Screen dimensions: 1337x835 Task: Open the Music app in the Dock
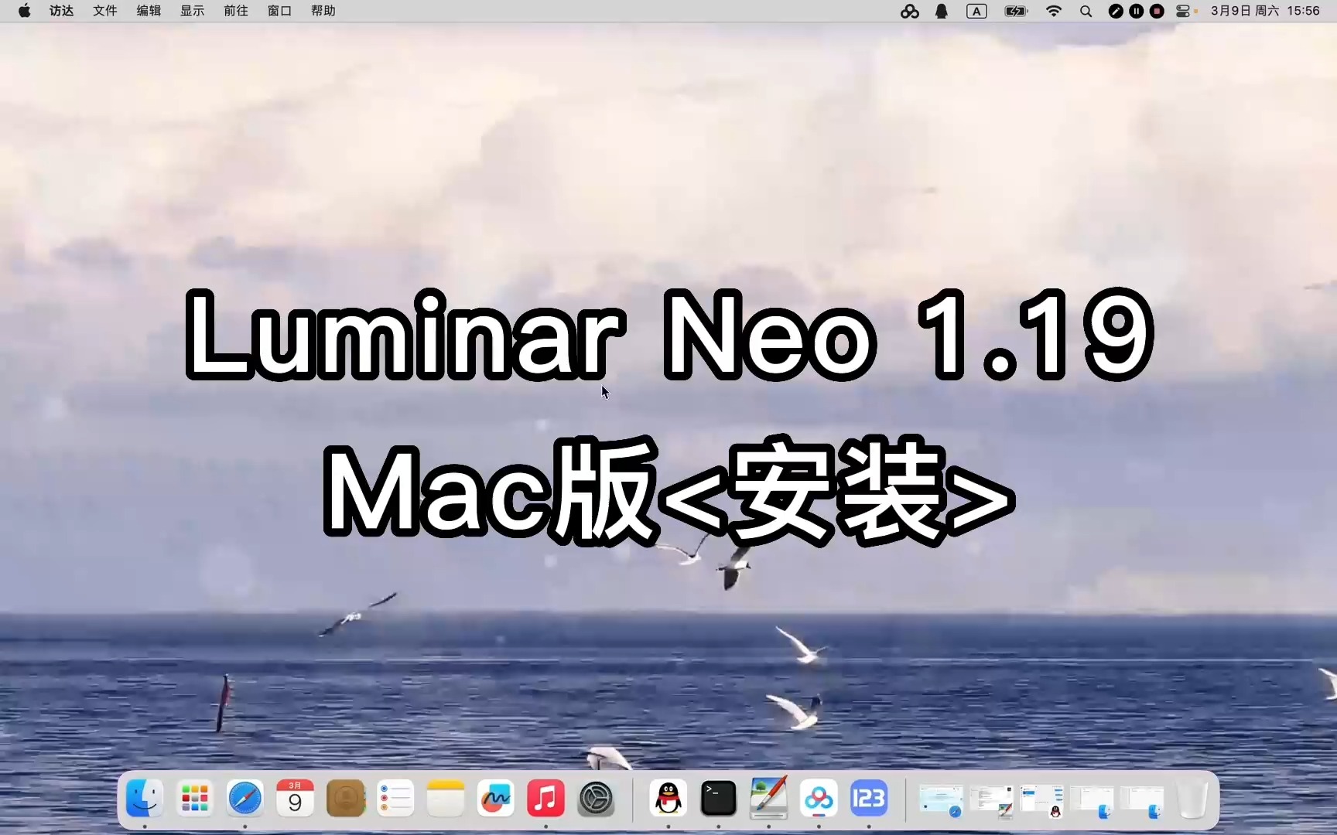tap(545, 799)
